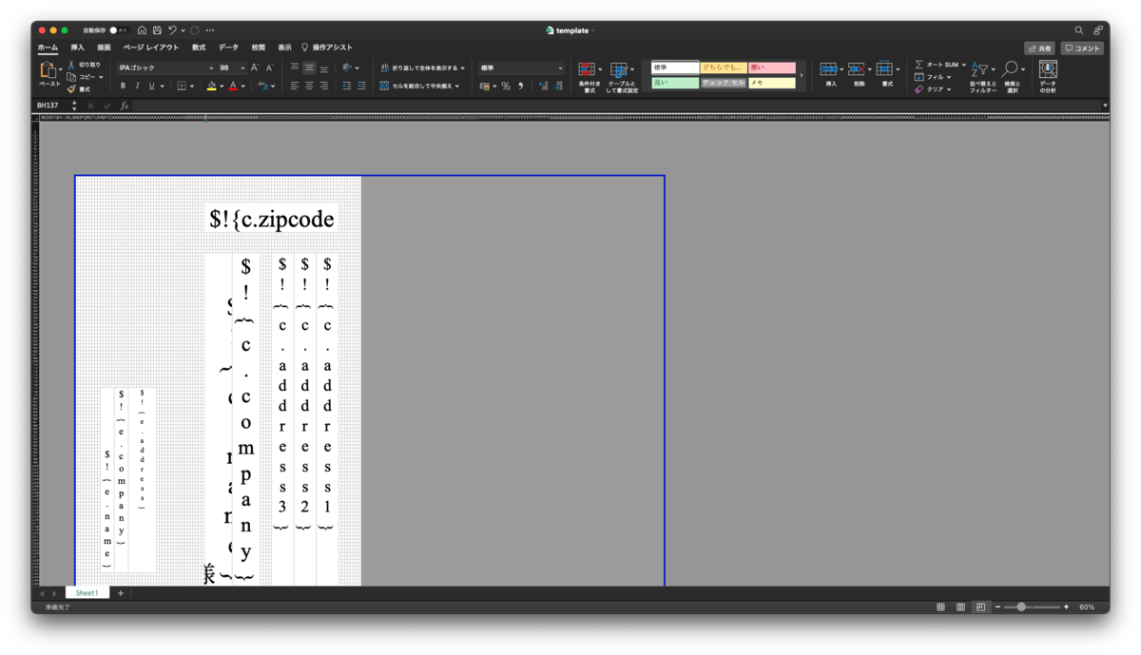1141x655 pixels.
Task: Open the three-dot more commands menu
Action: (210, 30)
